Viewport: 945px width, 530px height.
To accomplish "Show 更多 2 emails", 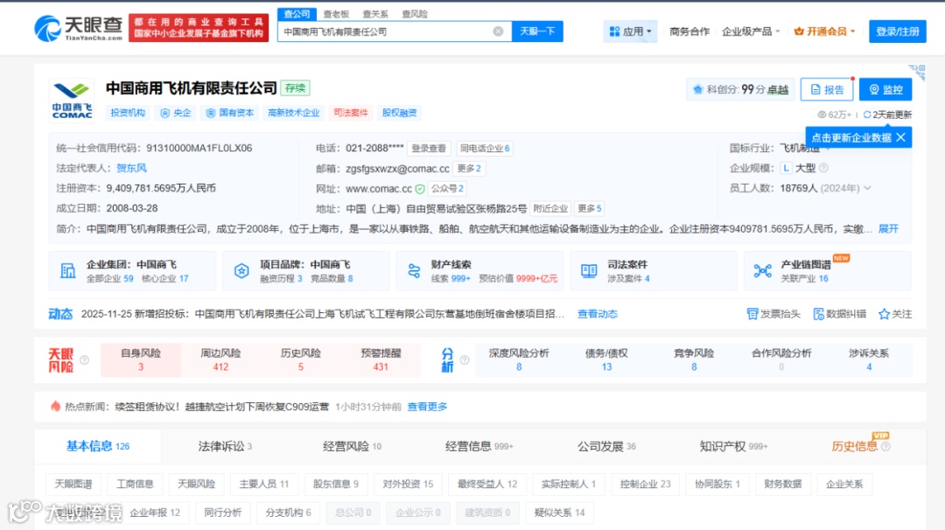I will (469, 168).
